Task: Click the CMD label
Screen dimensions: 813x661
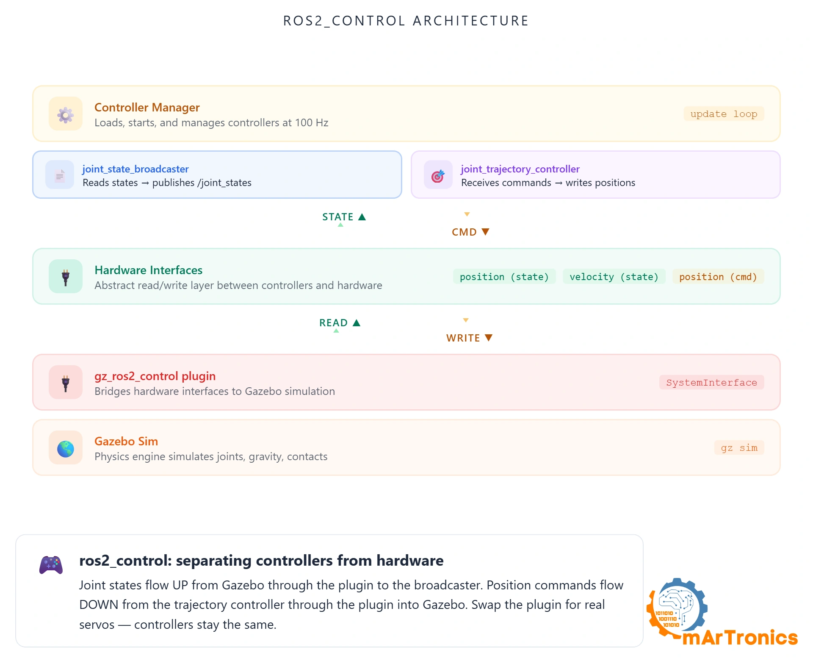Action: 464,232
